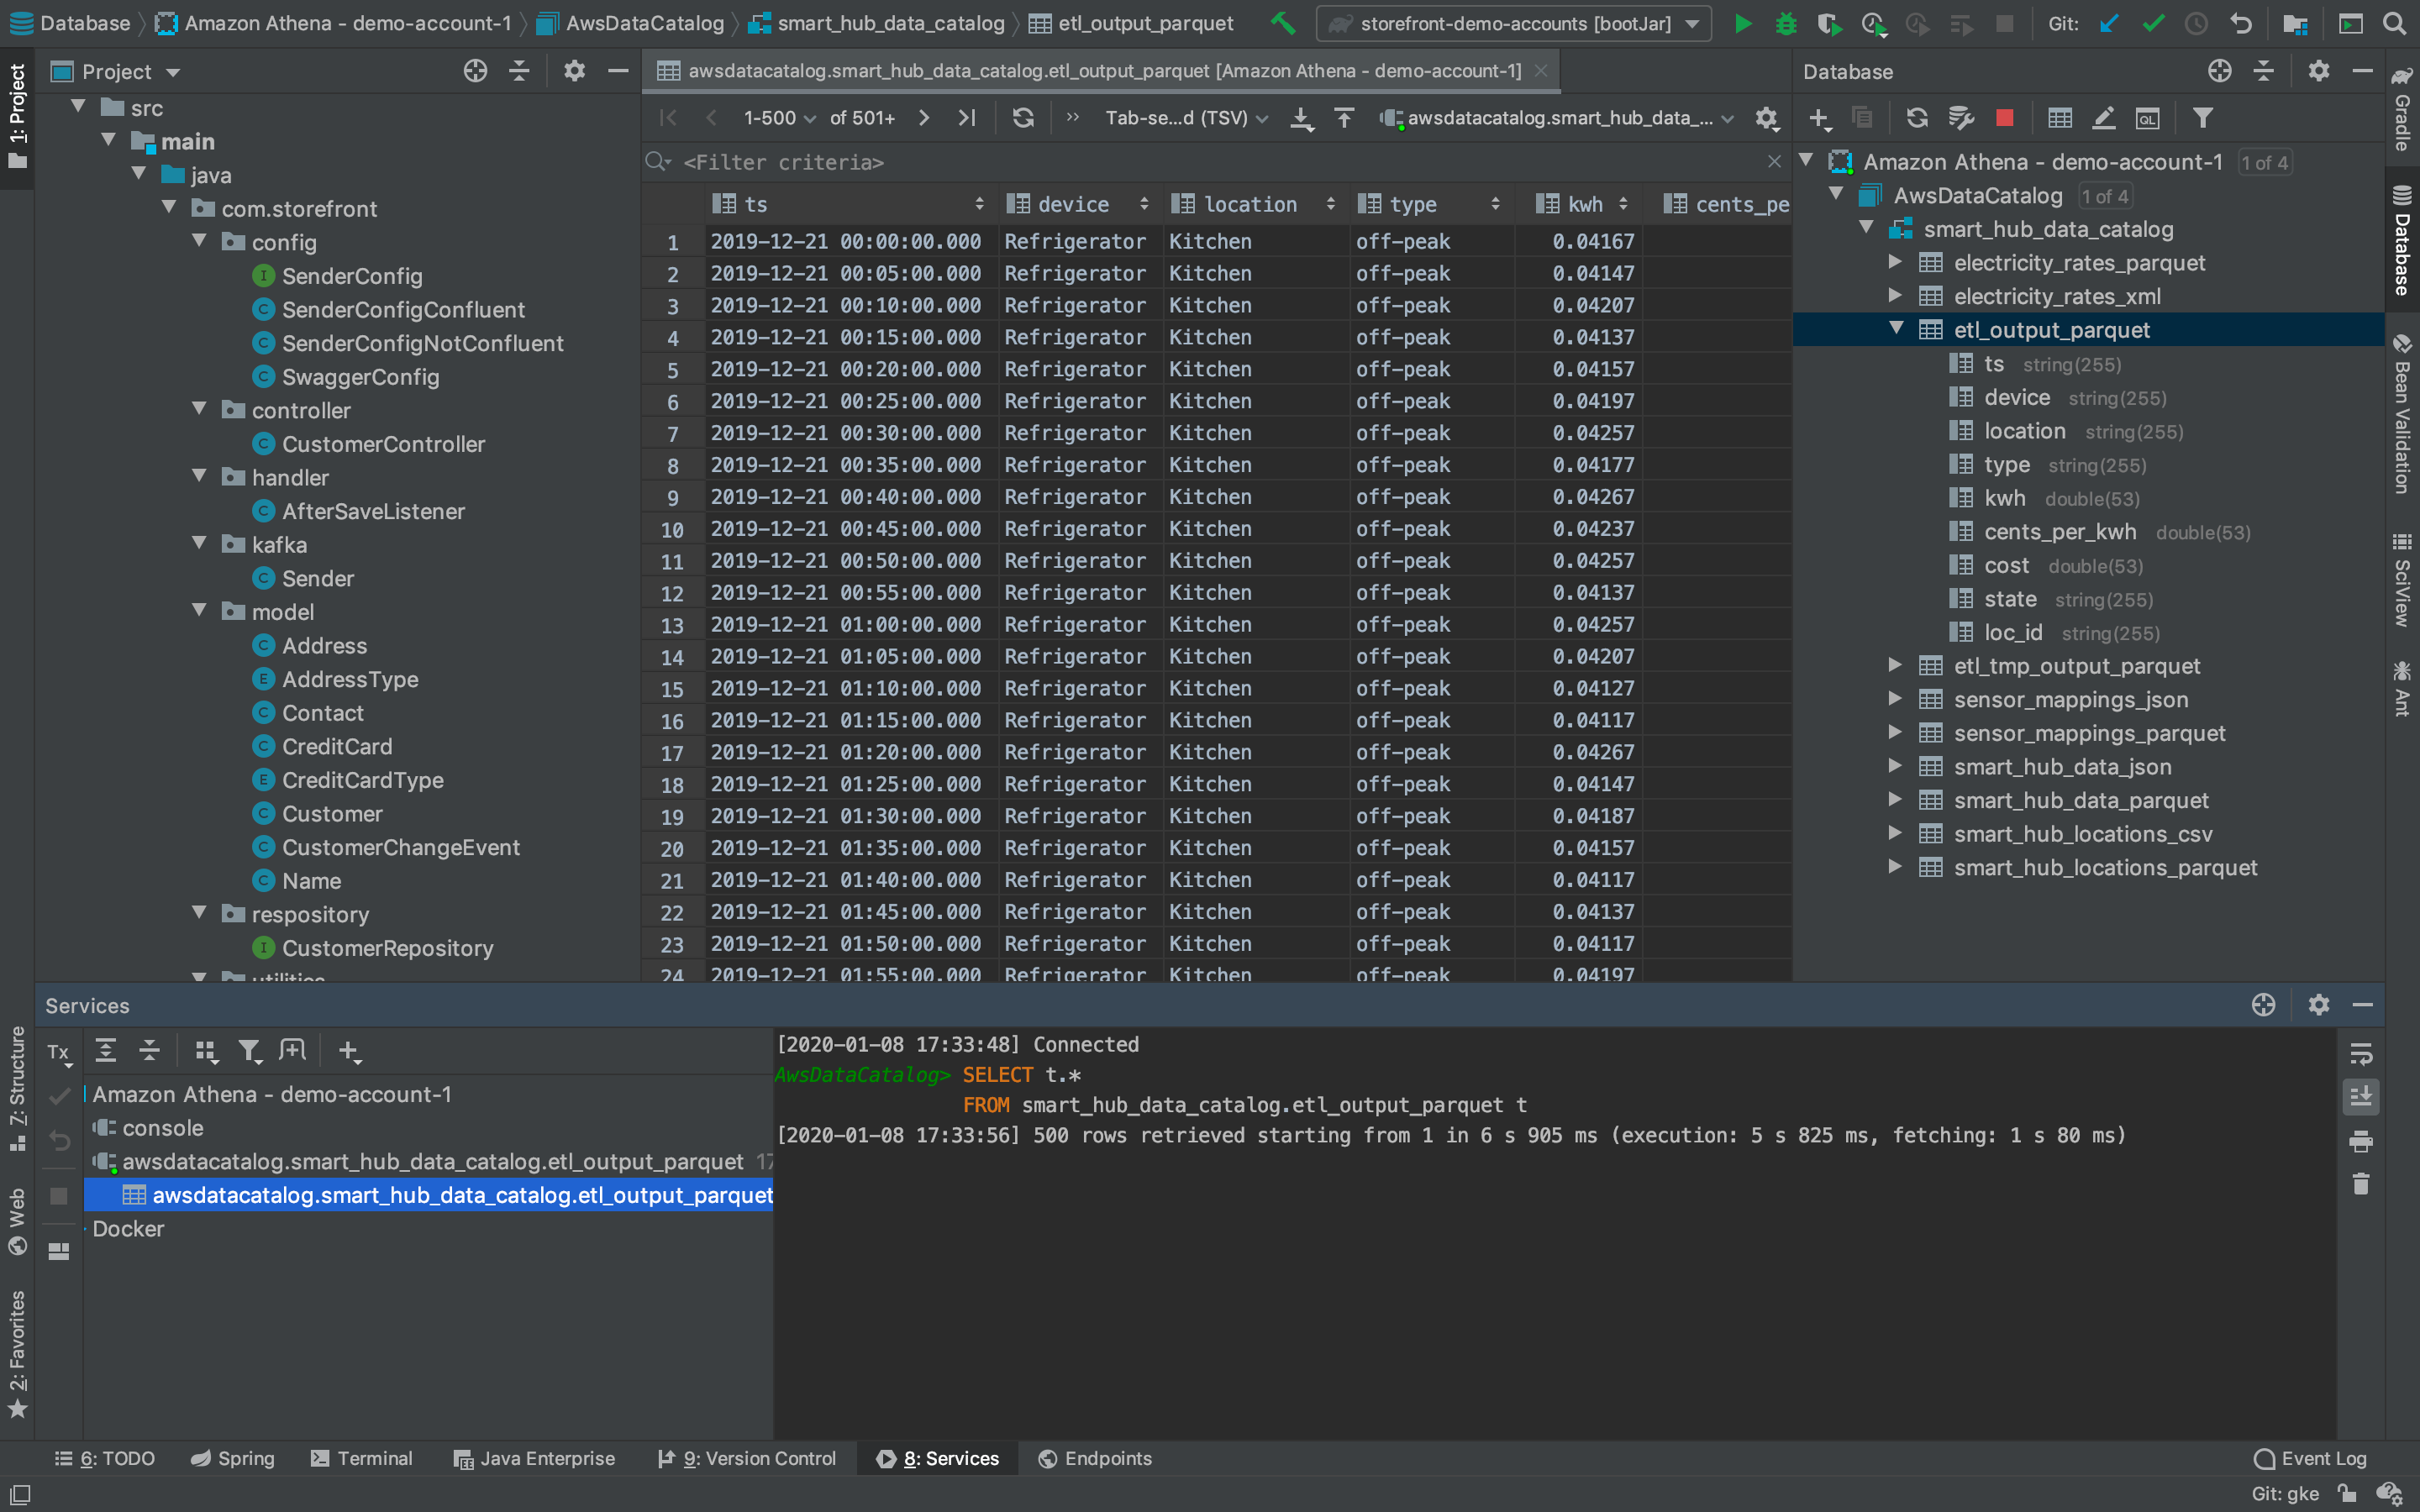Click the Stop red square icon
Viewport: 2420px width, 1512px height.
pyautogui.click(x=2002, y=117)
